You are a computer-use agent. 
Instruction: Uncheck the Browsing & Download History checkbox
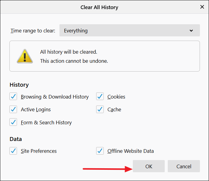13,96
